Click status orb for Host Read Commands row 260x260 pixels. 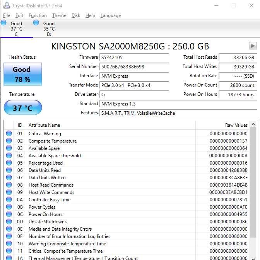[9, 185]
